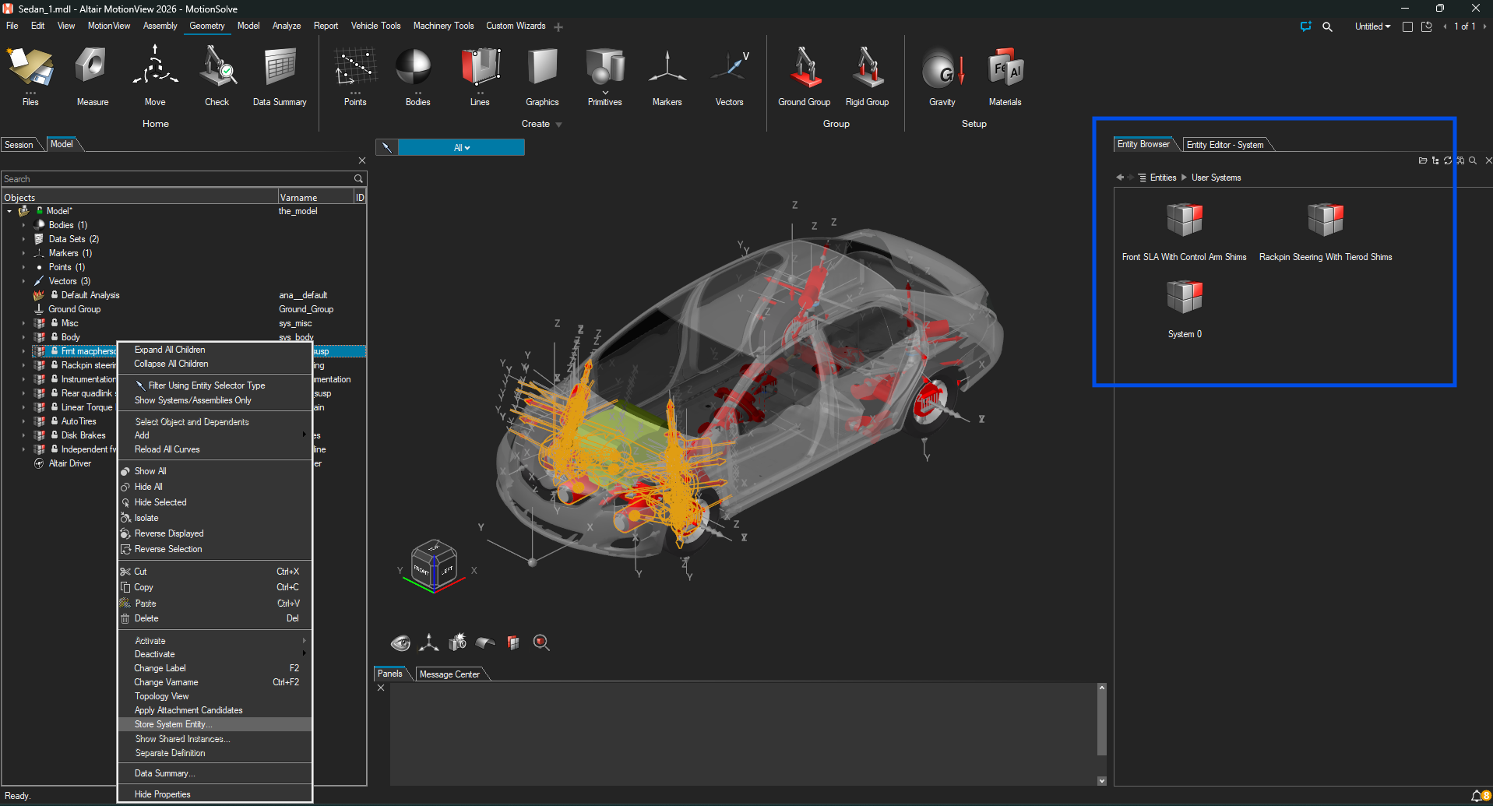1493x806 pixels.
Task: Click Store System Entity menu entry
Action: point(173,724)
